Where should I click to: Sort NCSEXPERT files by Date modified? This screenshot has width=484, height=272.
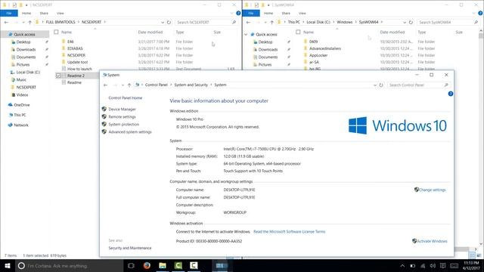click(150, 32)
